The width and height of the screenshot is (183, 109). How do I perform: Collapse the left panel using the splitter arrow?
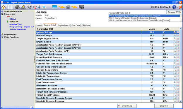tap(35, 59)
